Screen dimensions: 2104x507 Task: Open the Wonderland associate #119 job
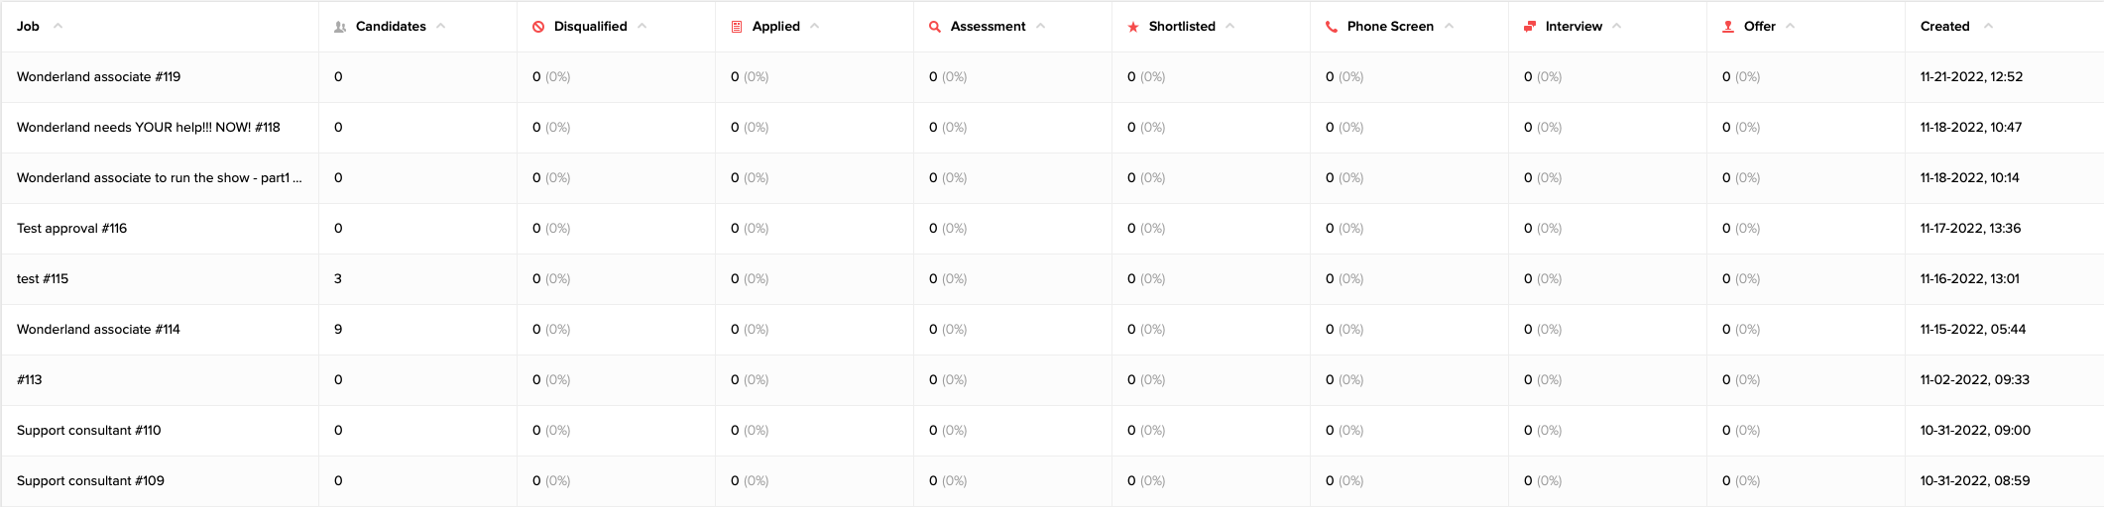tap(98, 77)
